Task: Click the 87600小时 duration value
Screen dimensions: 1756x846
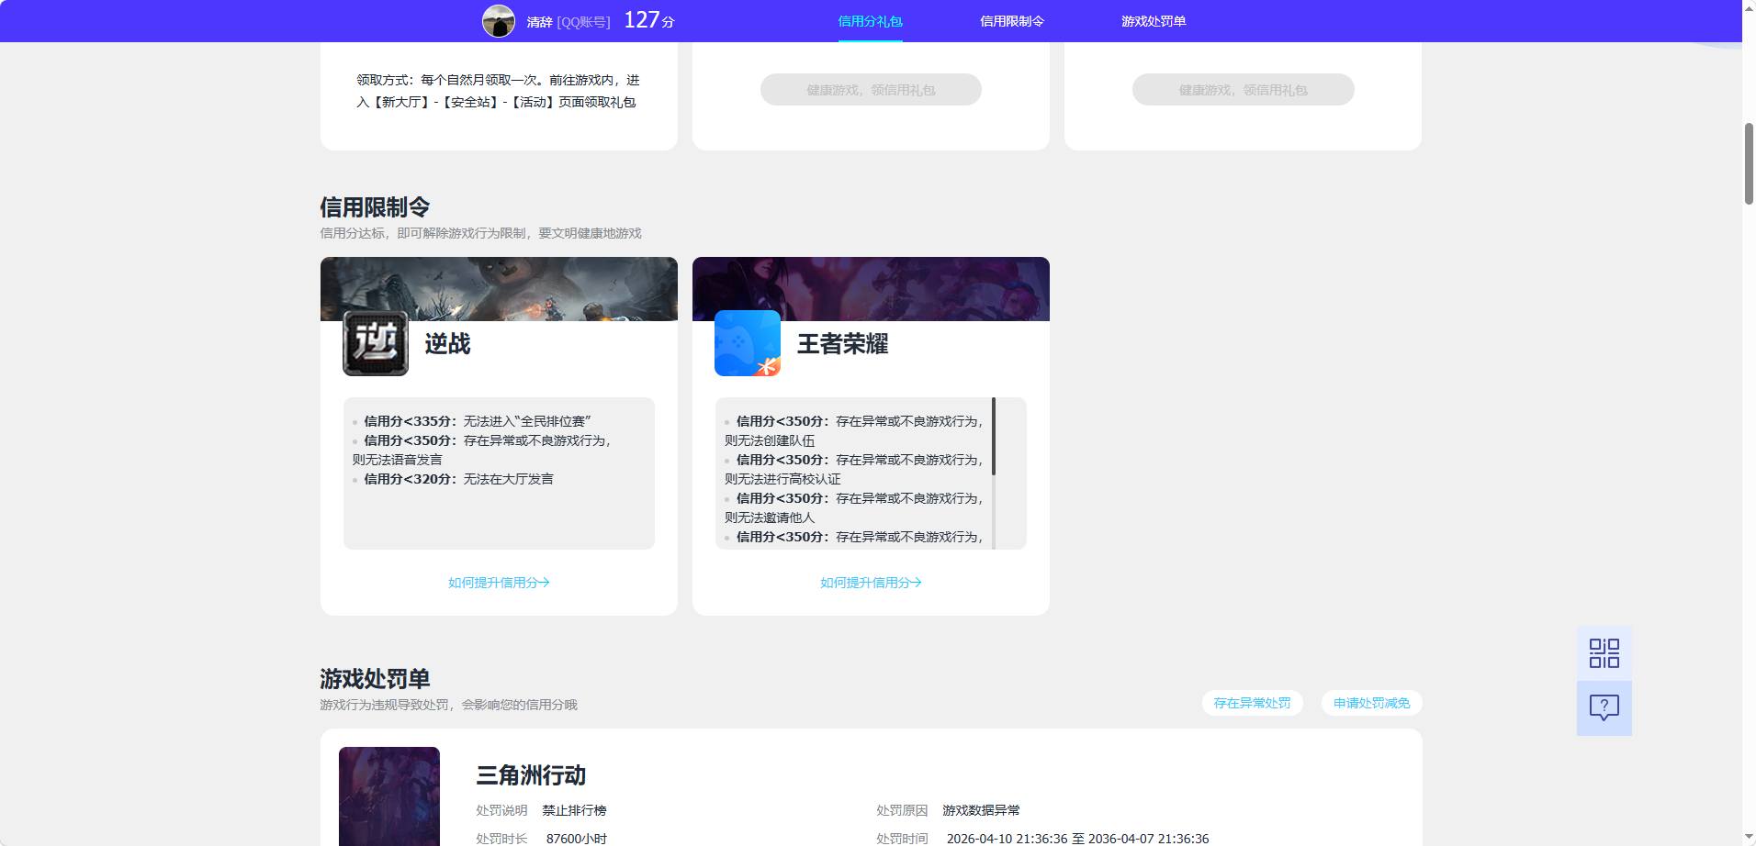Action: click(x=576, y=839)
